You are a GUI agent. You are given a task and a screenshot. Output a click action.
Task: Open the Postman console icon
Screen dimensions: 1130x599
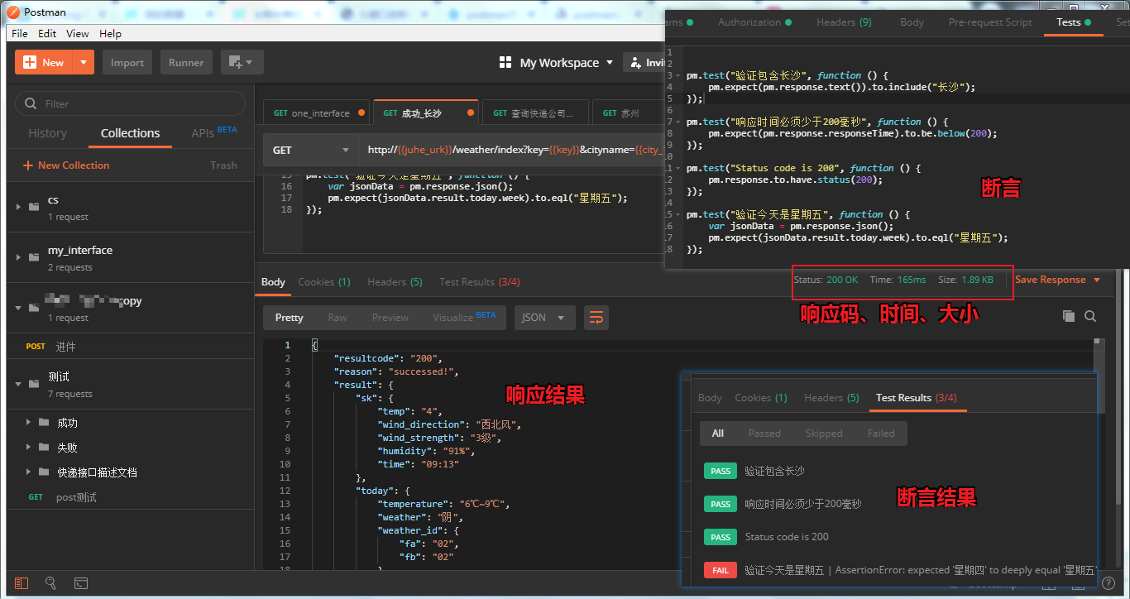click(x=81, y=583)
